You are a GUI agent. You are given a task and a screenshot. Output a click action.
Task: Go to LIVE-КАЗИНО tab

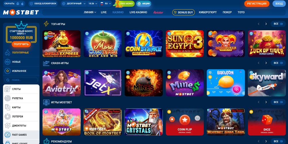click(138, 12)
